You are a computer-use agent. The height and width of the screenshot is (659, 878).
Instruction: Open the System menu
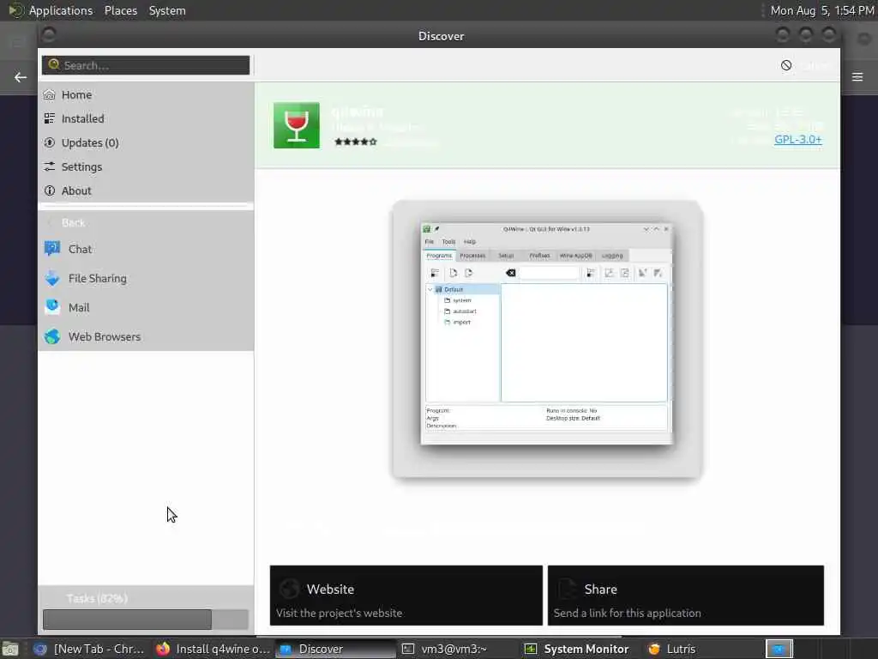pyautogui.click(x=167, y=10)
